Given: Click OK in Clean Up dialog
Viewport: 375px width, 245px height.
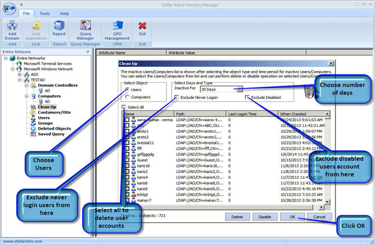Looking at the screenshot, I should pyautogui.click(x=292, y=216).
